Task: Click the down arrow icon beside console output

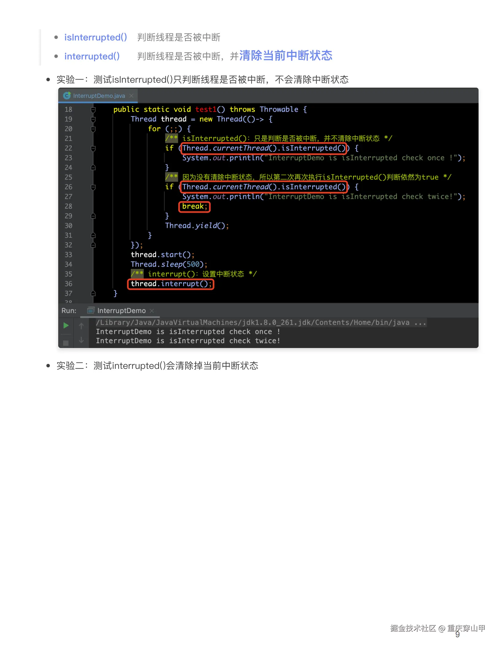Action: click(81, 340)
